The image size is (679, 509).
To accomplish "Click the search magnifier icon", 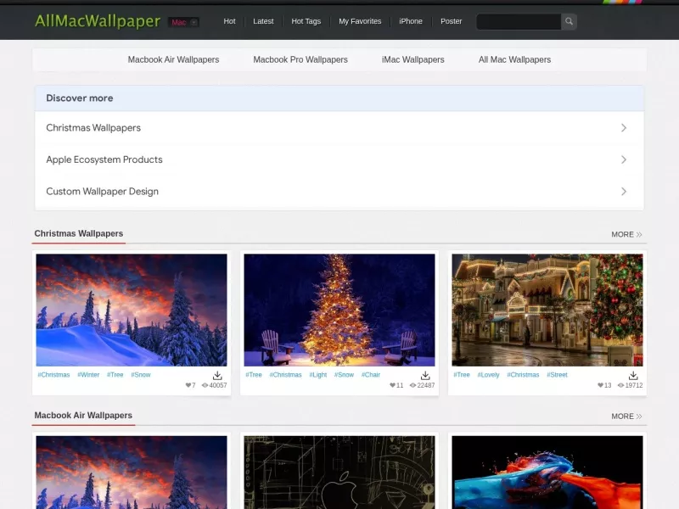I will coord(569,21).
